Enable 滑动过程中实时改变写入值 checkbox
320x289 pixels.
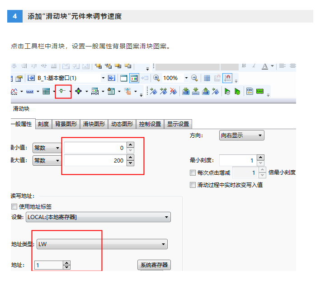(193, 185)
